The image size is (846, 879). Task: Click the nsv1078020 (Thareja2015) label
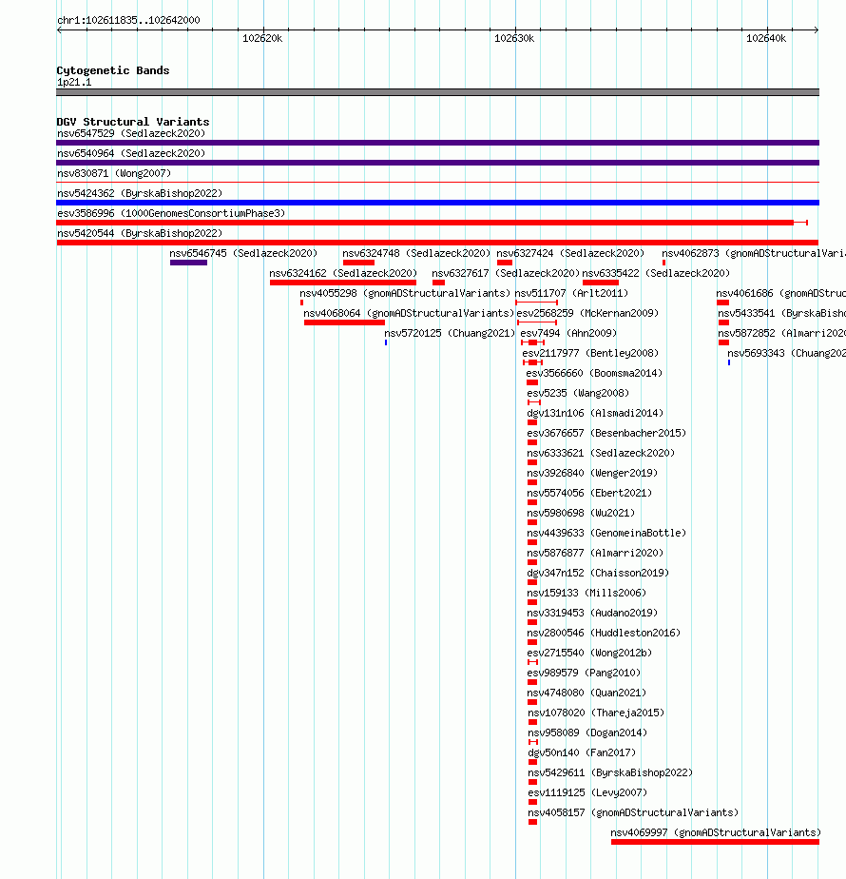pyautogui.click(x=596, y=713)
